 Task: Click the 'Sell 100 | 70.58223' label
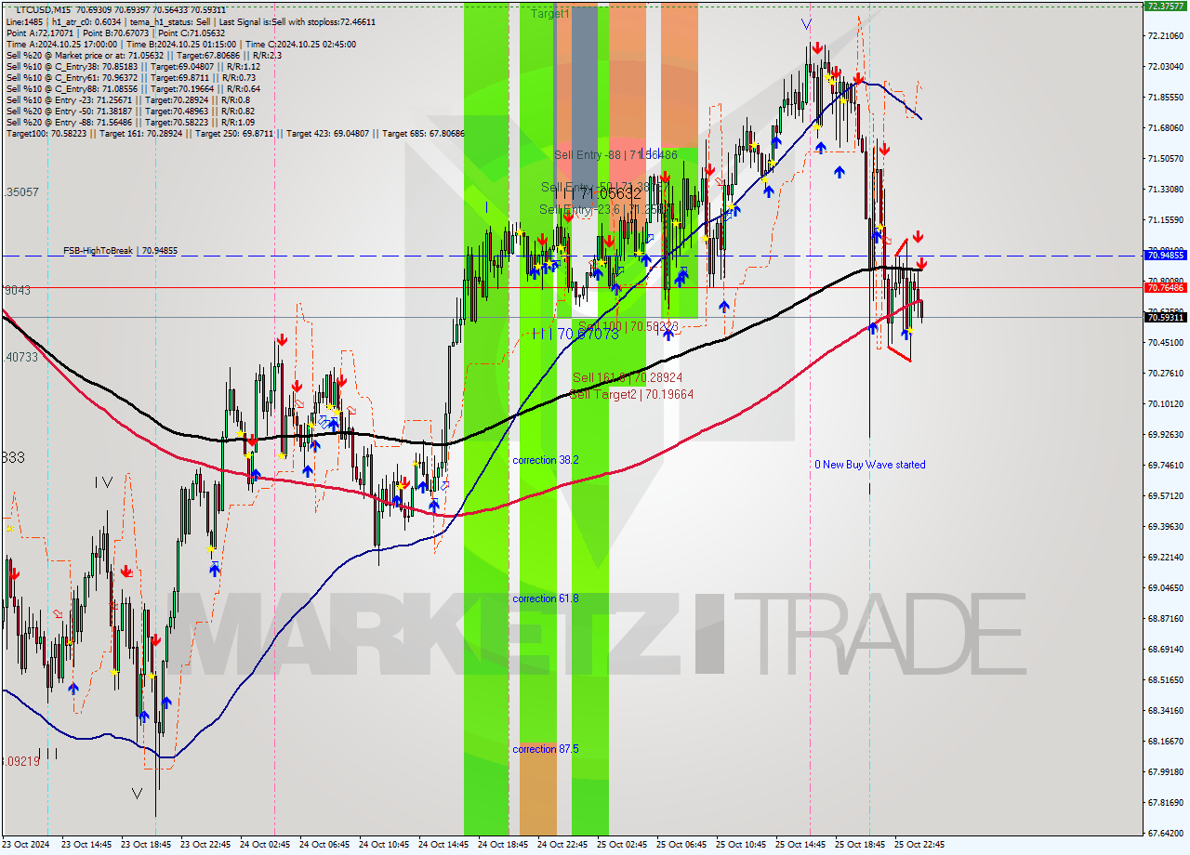[628, 326]
